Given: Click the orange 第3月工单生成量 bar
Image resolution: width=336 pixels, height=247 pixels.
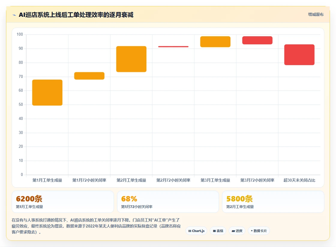Looking at the screenshot, I should pyautogui.click(x=215, y=42).
